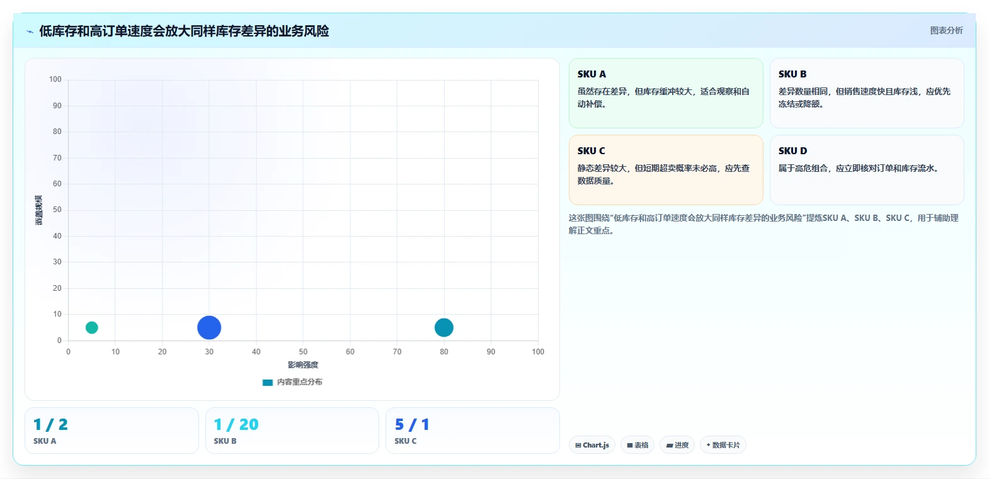The height and width of the screenshot is (479, 989).
Task: Click the green bubble in the chart
Action: click(91, 327)
